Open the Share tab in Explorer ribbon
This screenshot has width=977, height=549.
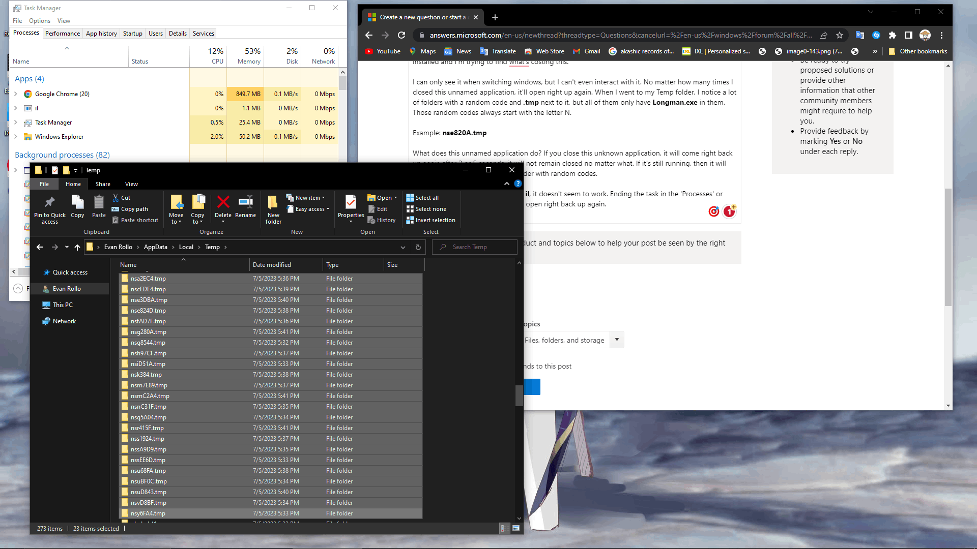[x=103, y=184]
